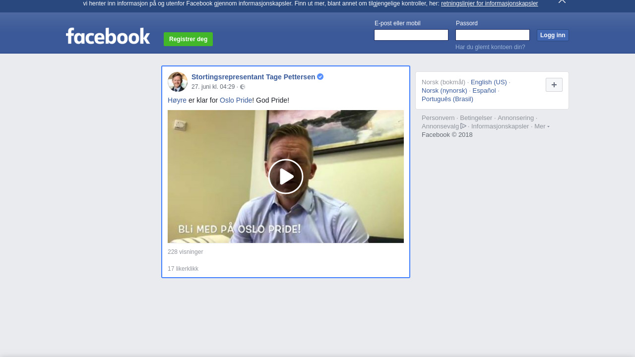Close the cookie information banner
Image resolution: width=635 pixels, height=357 pixels.
[x=562, y=1]
